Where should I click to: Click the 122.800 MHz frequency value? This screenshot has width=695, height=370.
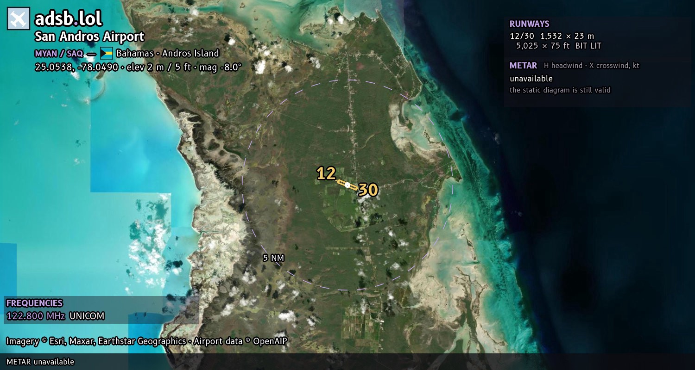[36, 316]
